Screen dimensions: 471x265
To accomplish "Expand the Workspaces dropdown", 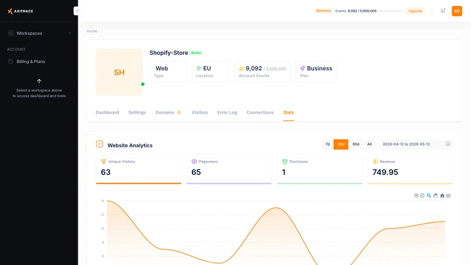I will coord(39,34).
